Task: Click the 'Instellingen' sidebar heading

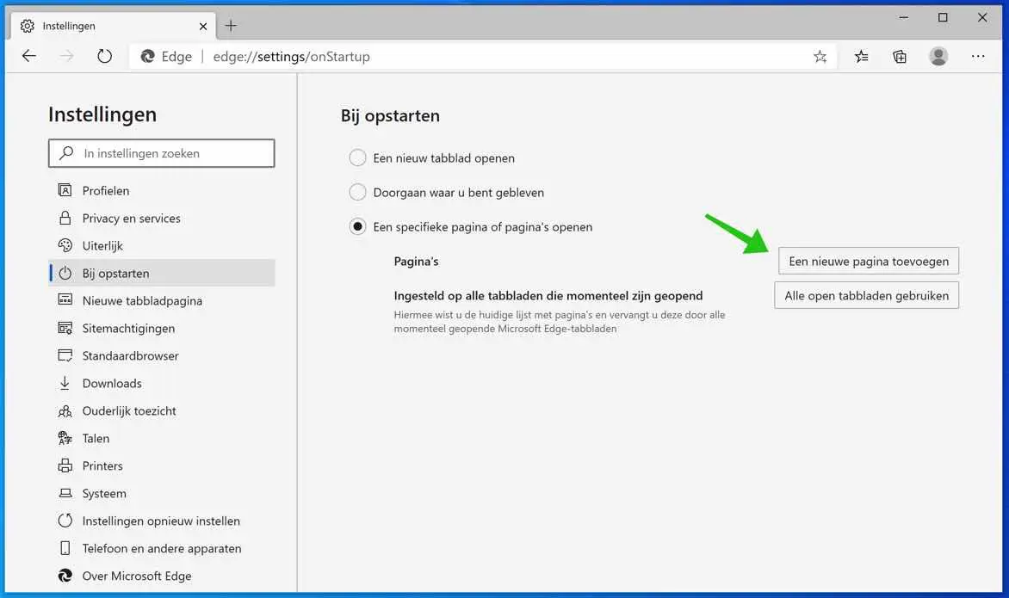Action: tap(102, 114)
